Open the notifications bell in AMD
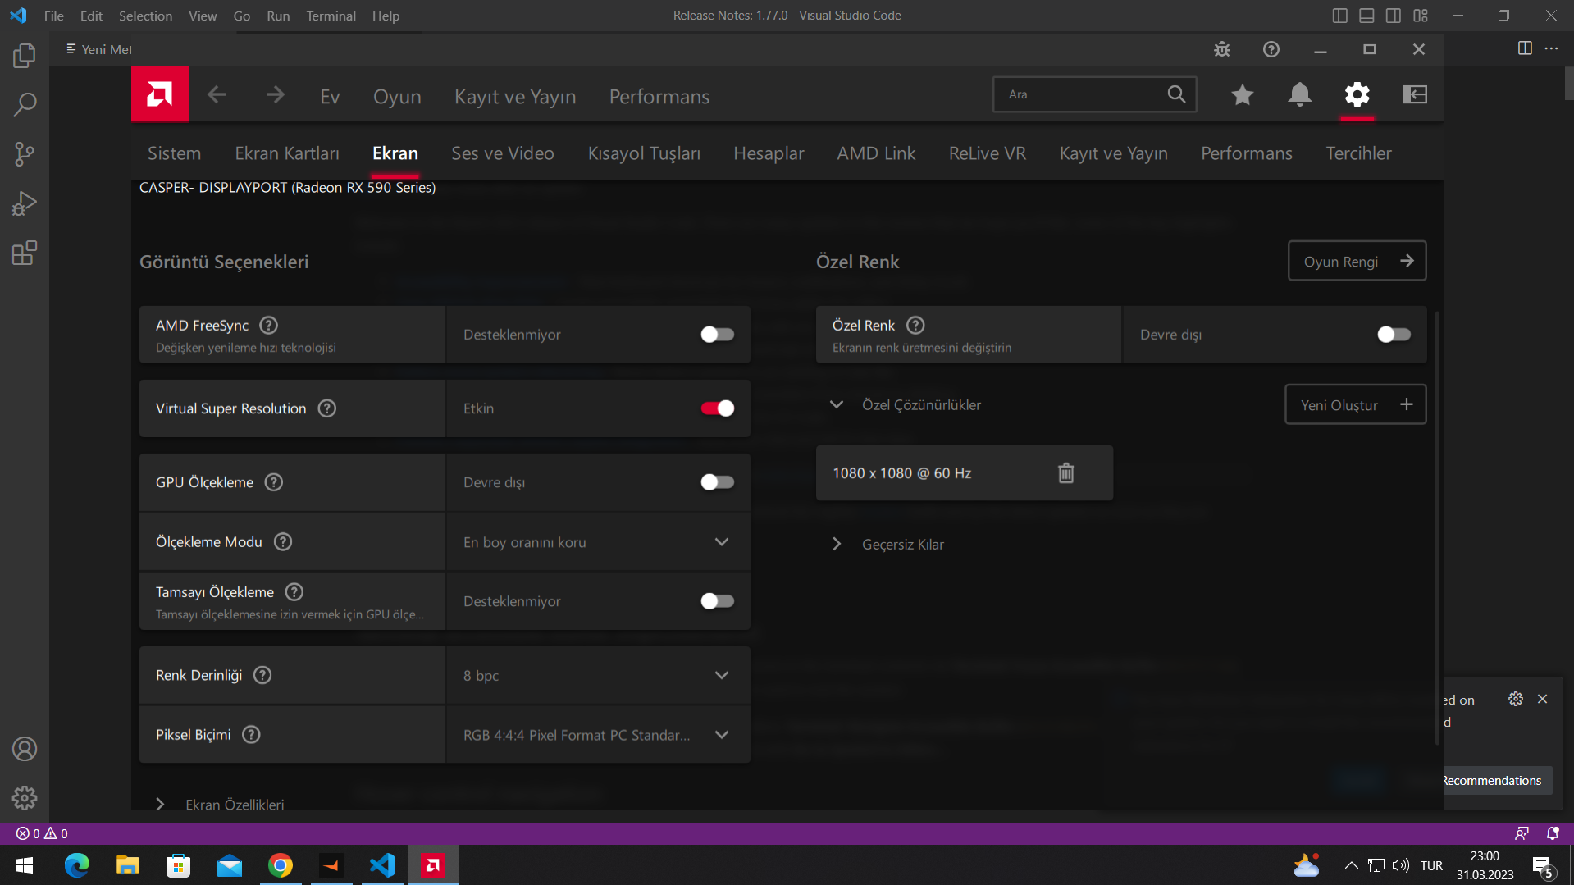This screenshot has height=885, width=1574. [x=1300, y=95]
